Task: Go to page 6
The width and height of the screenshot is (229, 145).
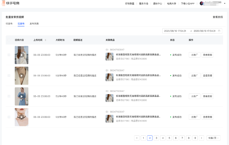Action: [176, 138]
